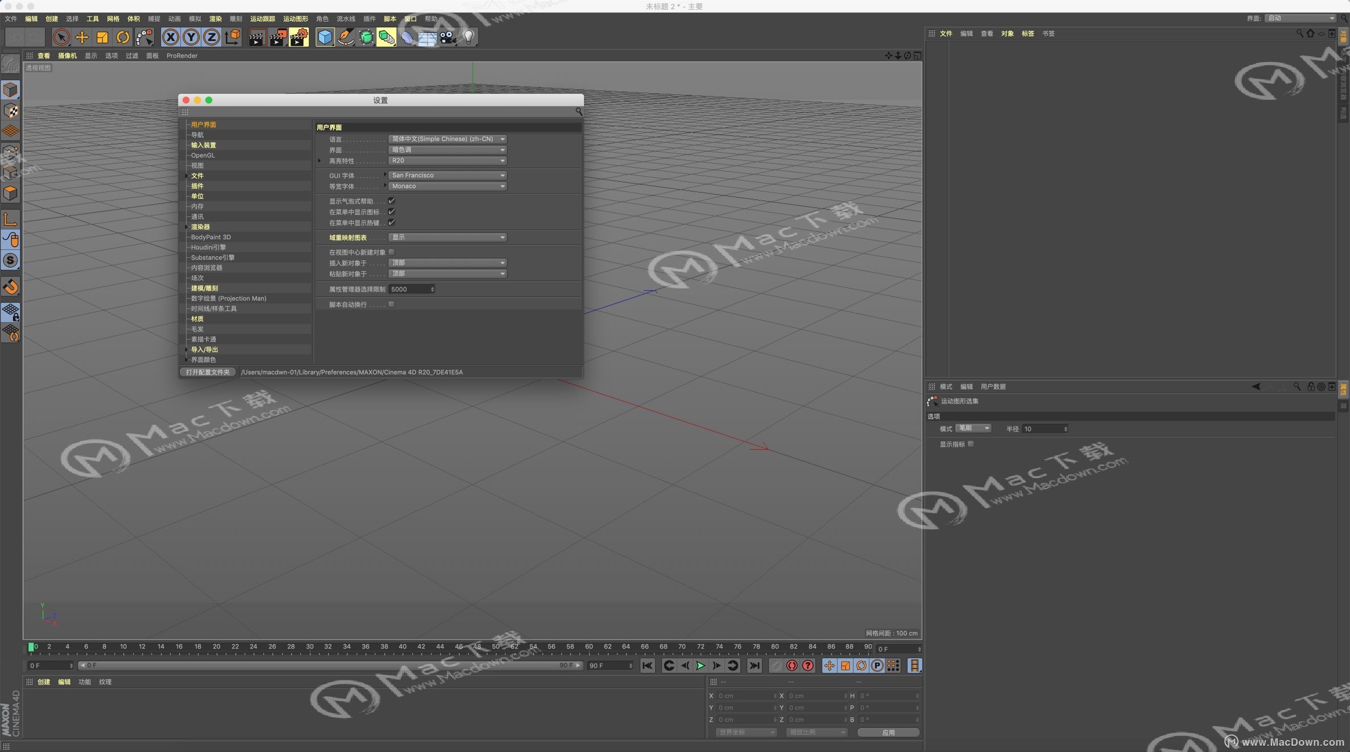Click the Make Editable icon in left toolbar

[x=10, y=64]
